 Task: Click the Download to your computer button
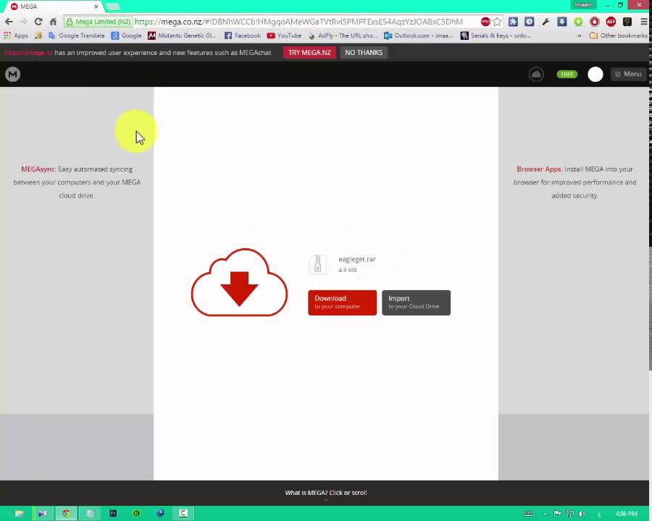[x=342, y=302]
